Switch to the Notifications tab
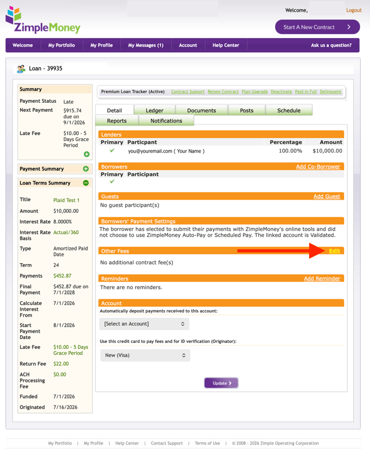Image resolution: width=370 pixels, height=455 pixels. 166,121
